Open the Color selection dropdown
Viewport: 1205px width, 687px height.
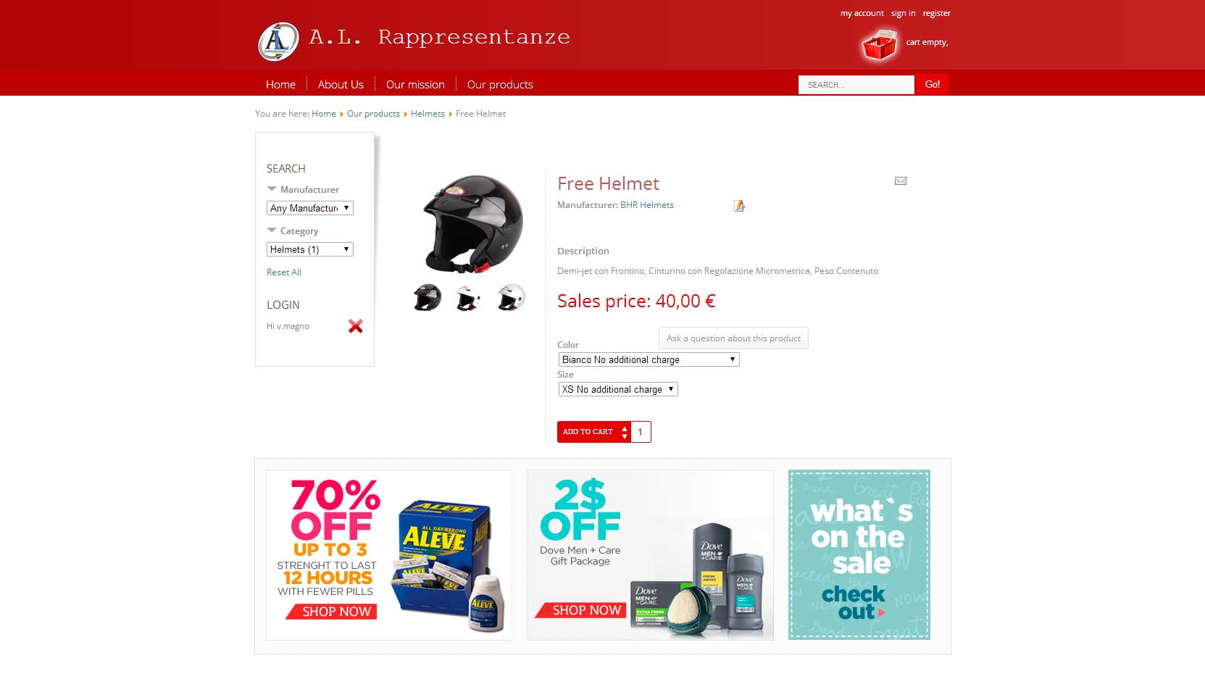click(649, 359)
